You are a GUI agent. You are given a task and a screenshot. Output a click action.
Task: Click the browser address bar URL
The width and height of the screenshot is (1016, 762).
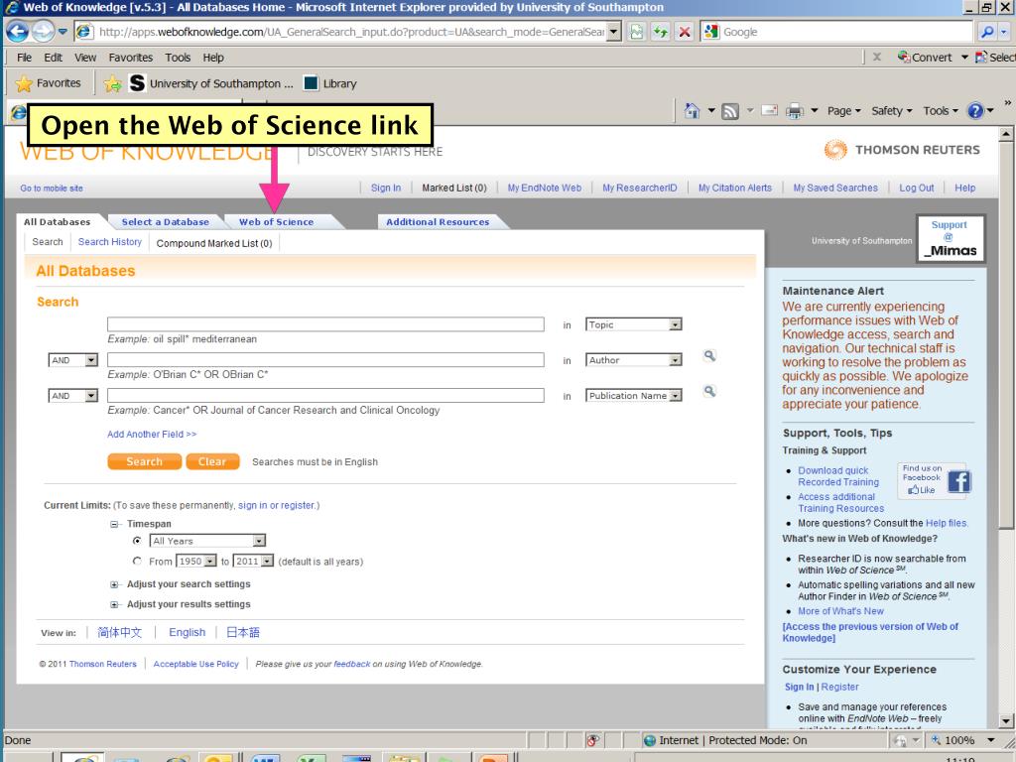click(x=350, y=31)
